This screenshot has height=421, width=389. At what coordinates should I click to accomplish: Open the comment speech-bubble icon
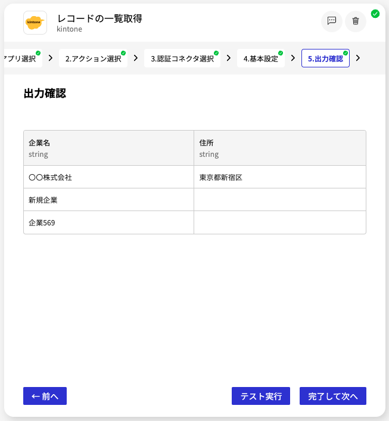332,21
